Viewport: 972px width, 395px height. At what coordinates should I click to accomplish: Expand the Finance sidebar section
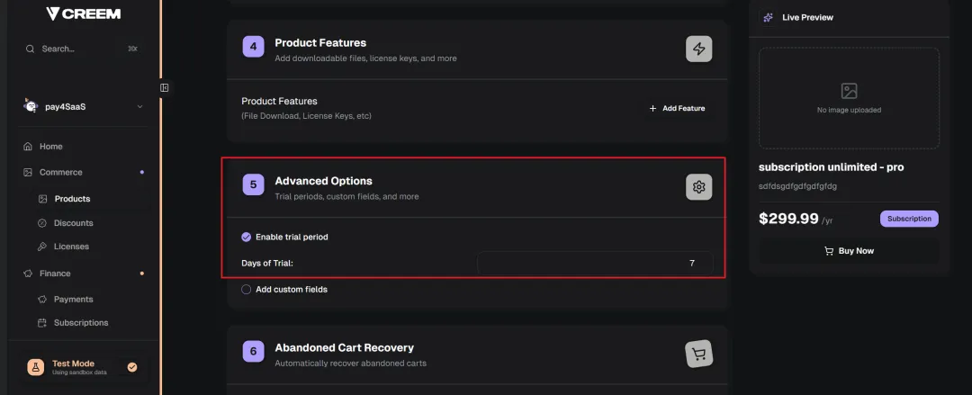(x=55, y=274)
